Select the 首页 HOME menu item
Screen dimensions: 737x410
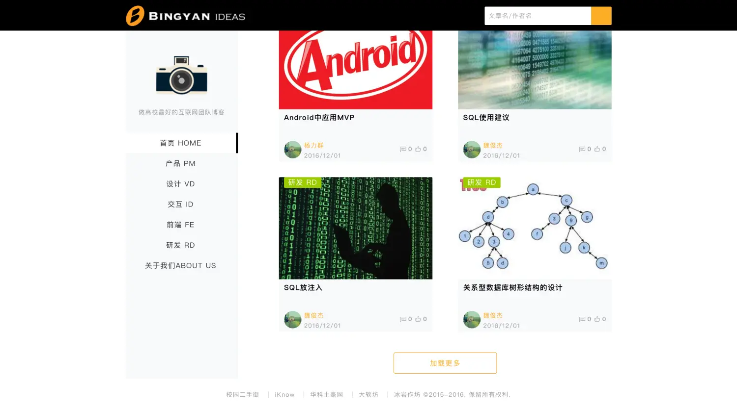[x=181, y=143]
